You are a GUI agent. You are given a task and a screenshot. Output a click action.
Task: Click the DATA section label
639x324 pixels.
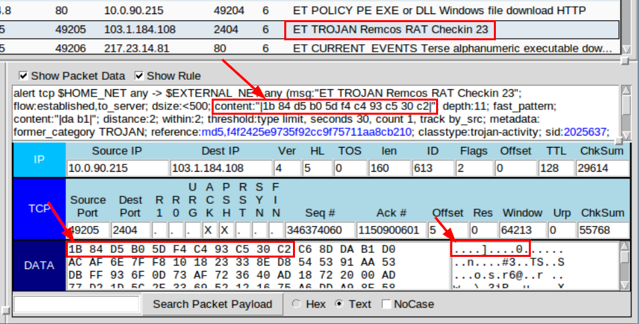click(x=39, y=266)
